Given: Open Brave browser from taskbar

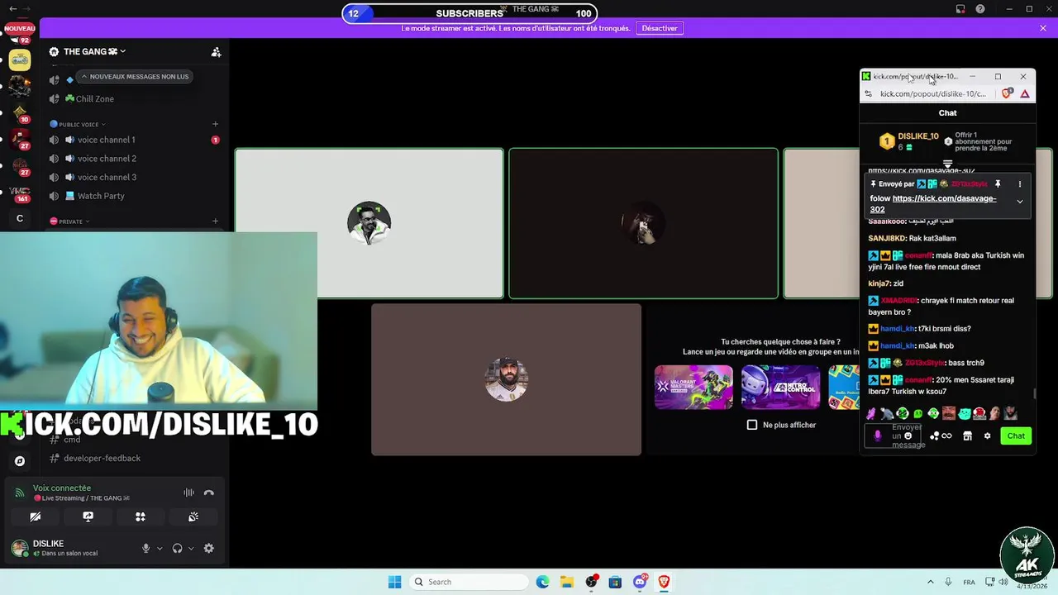Looking at the screenshot, I should tap(664, 582).
